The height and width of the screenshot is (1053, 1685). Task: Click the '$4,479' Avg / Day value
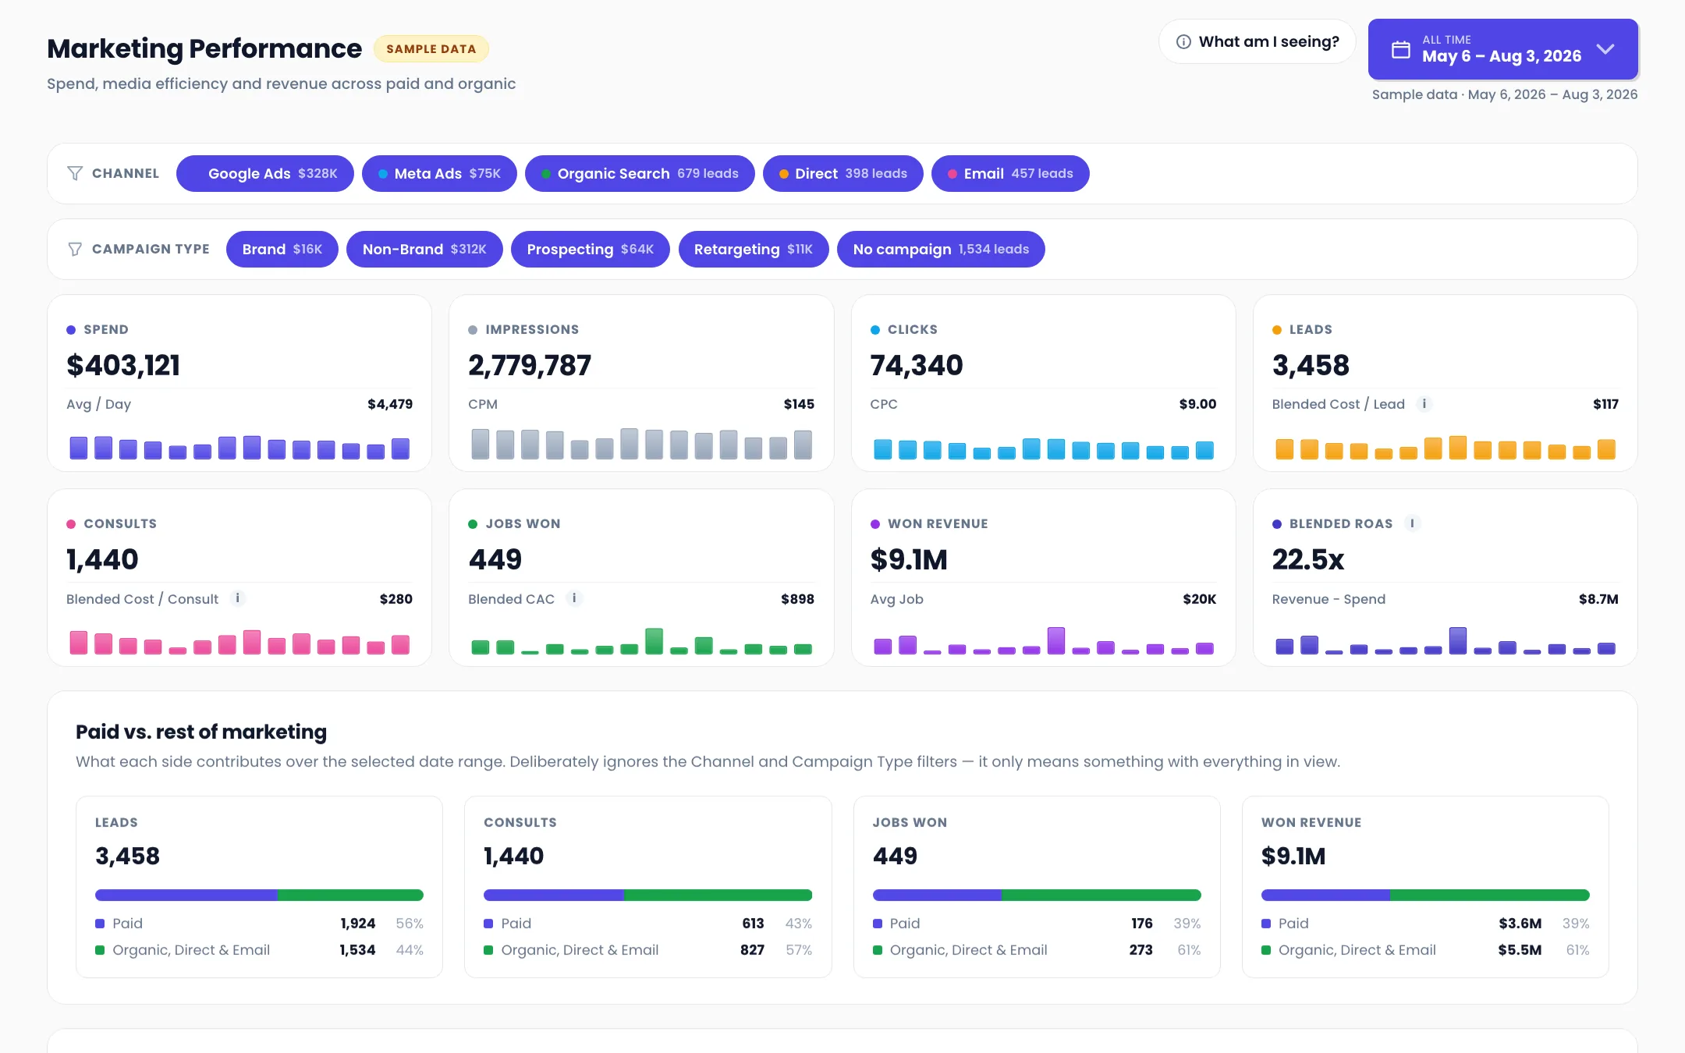click(x=390, y=404)
